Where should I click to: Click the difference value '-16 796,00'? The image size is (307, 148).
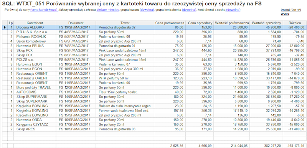295,51
